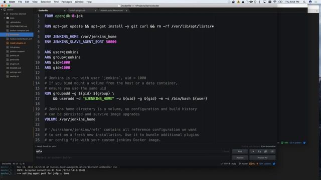Viewport: 321px width, 180px height.
Task: Open the File menu
Action: click(20, 2)
